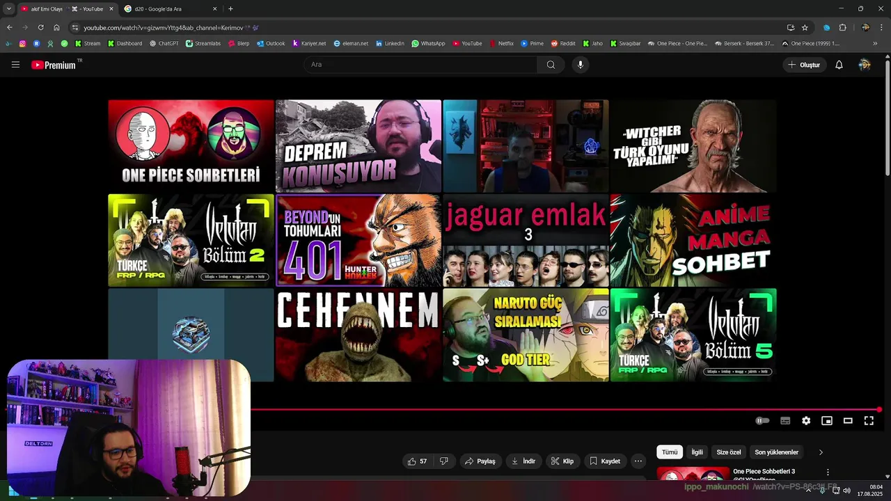This screenshot has width=891, height=501.
Task: Switch to miniplayer mode
Action: click(x=827, y=421)
